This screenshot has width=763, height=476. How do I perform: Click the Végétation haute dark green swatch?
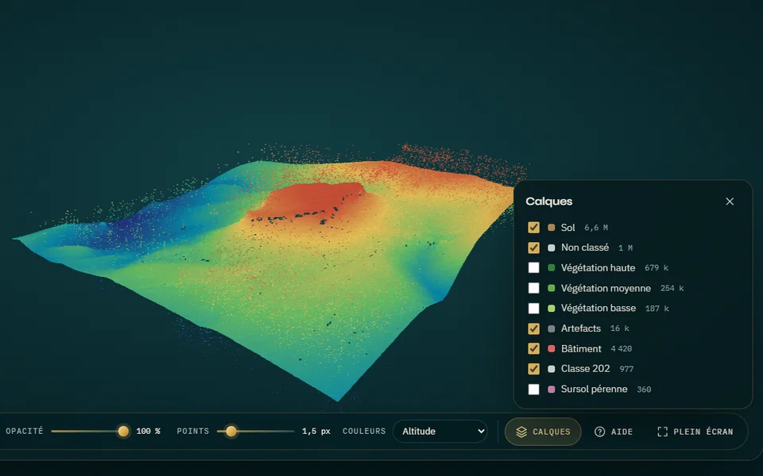552,267
